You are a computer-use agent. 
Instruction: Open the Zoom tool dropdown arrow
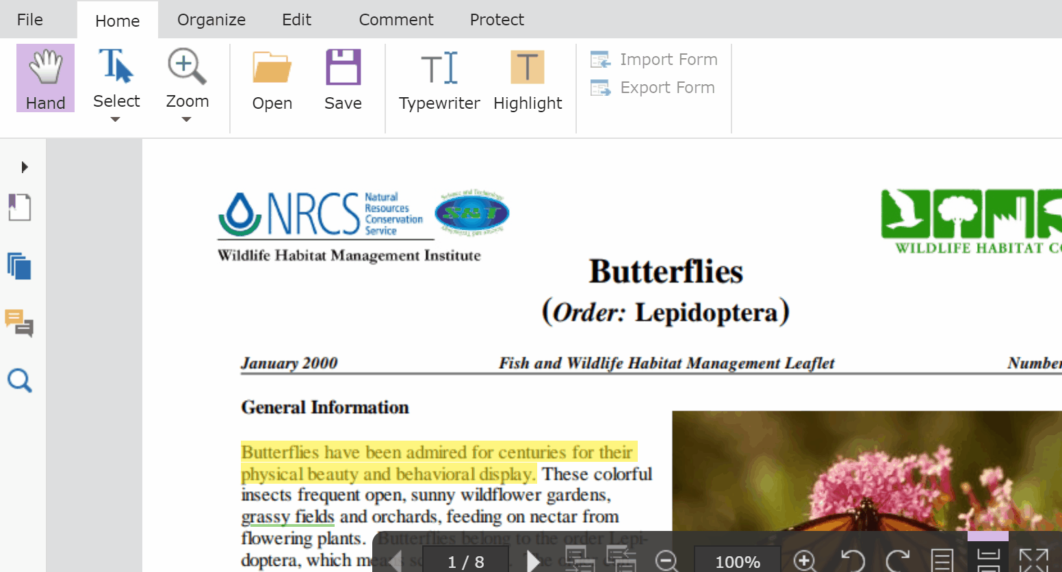tap(186, 120)
